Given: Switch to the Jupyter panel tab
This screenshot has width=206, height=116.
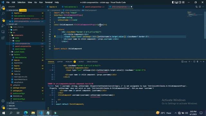Looking at the screenshot, I should pos(60,62).
